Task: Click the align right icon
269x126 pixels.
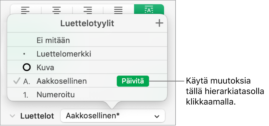Action: 88,10
